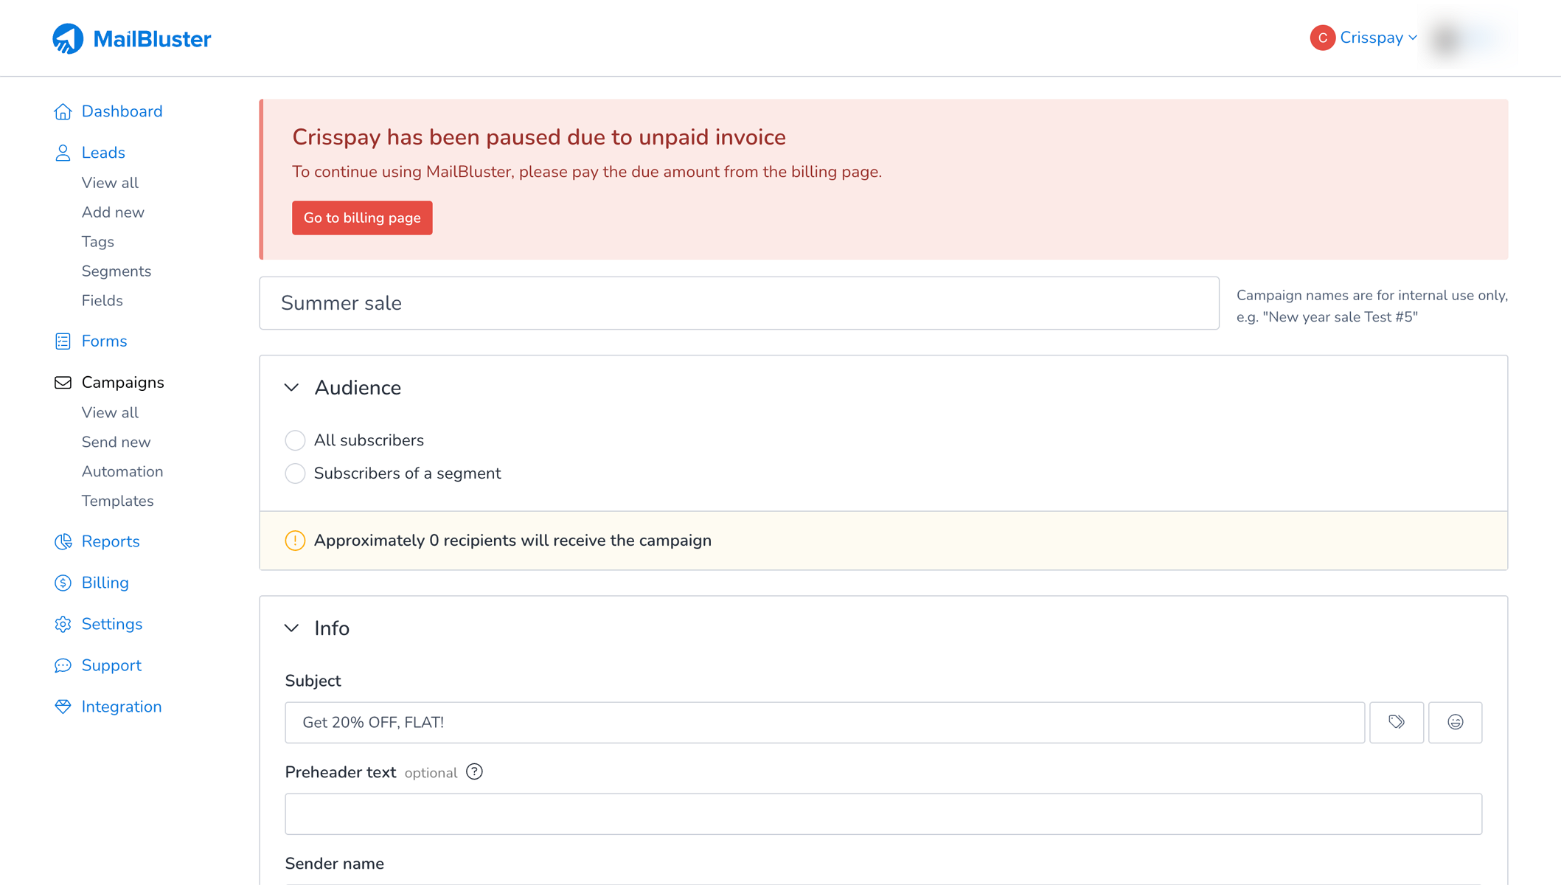Click the Reports pie chart icon
The width and height of the screenshot is (1561, 885).
63,541
